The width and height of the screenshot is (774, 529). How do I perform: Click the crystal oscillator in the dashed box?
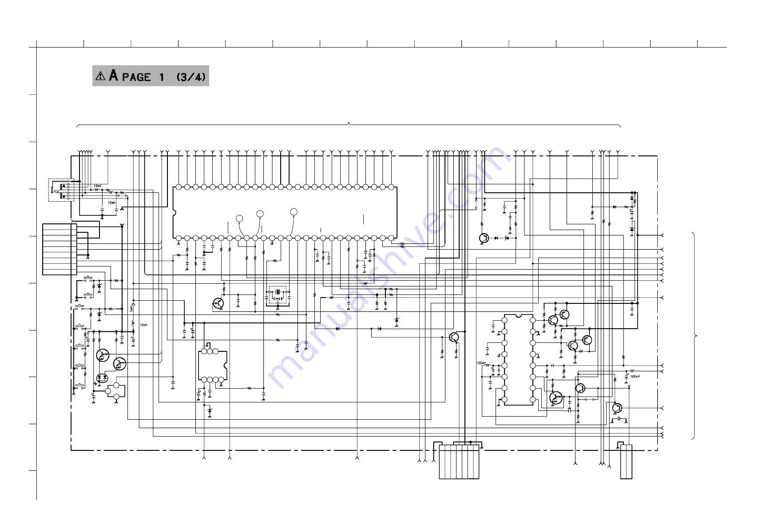point(278,295)
